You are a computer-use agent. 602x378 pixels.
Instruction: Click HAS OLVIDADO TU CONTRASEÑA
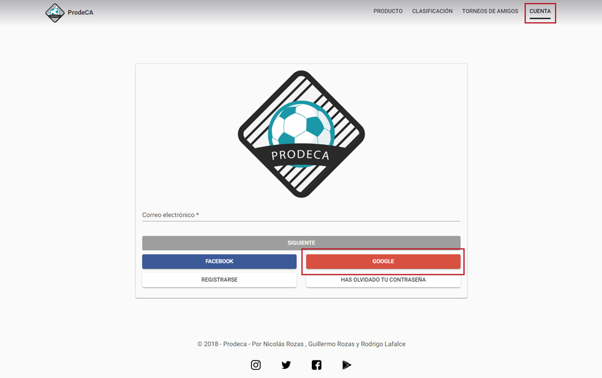(x=383, y=280)
